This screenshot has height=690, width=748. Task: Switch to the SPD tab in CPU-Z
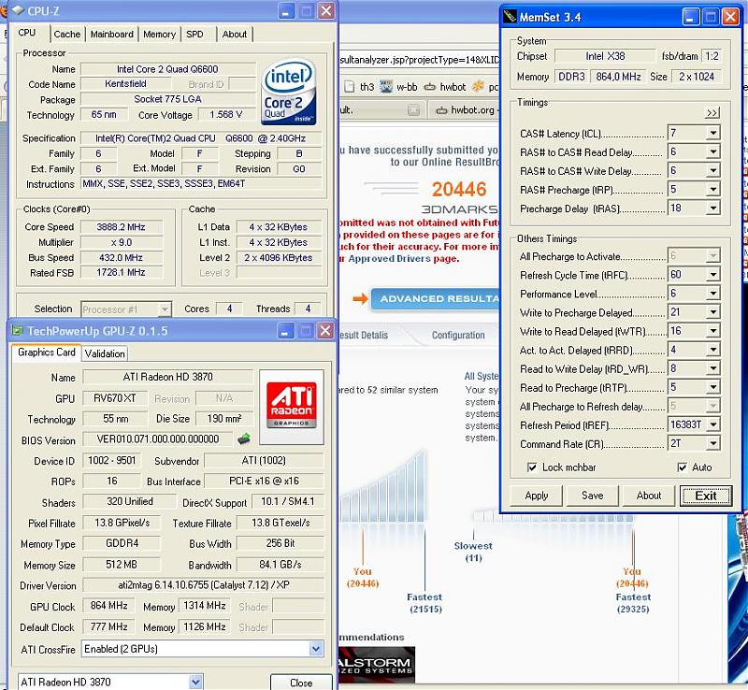tap(194, 35)
